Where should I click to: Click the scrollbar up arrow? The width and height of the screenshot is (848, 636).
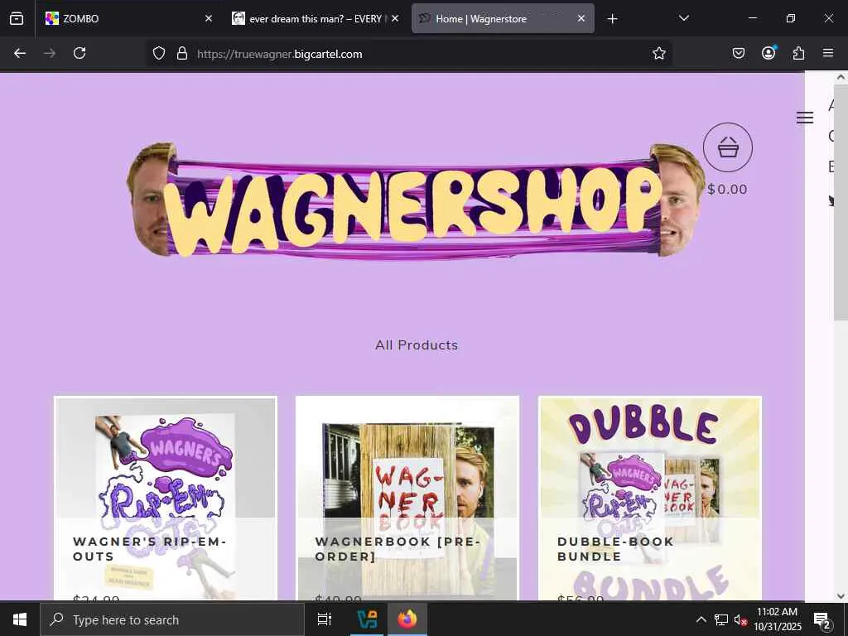(841, 78)
